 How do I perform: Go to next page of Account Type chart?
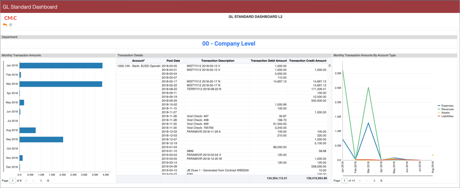(374, 181)
